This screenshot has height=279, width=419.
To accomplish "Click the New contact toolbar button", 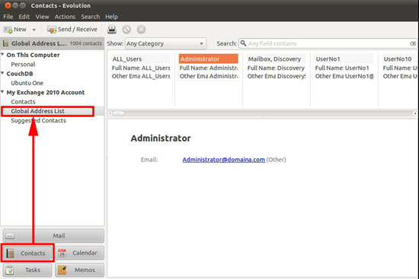I will tap(15, 30).
